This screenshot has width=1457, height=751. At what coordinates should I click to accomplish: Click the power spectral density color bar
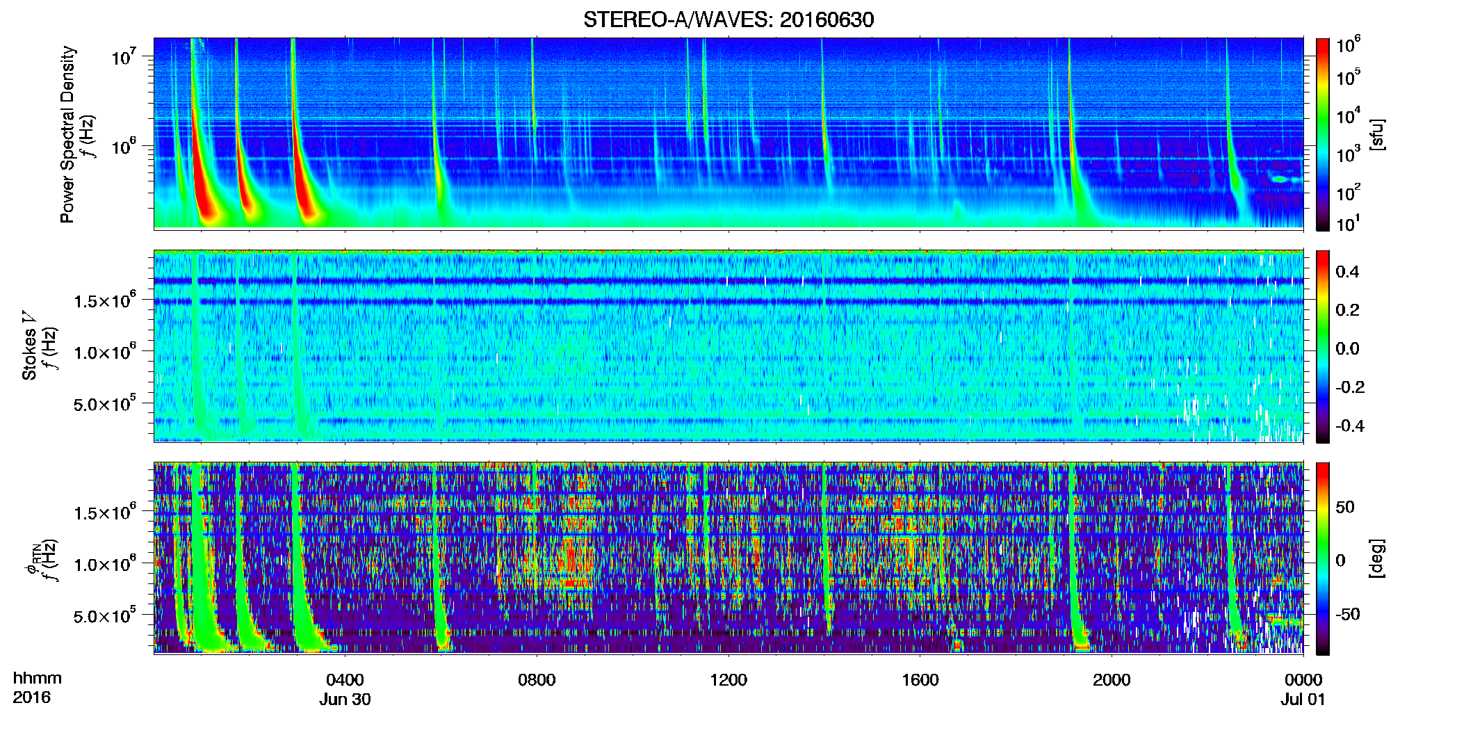click(1323, 134)
